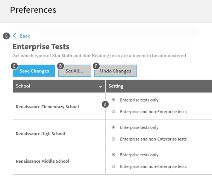Go back via the Back link text
Viewport: 212px width, 183px height.
pos(25,36)
